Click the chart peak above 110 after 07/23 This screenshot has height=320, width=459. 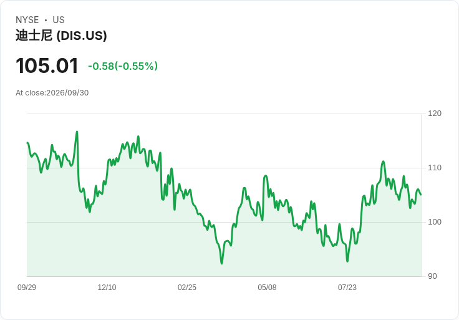[383, 162]
